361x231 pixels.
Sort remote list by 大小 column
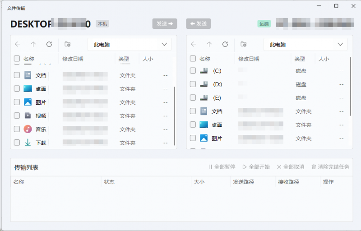(324, 59)
